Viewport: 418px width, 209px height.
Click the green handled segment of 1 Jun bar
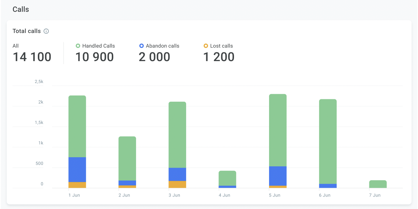[x=77, y=126]
